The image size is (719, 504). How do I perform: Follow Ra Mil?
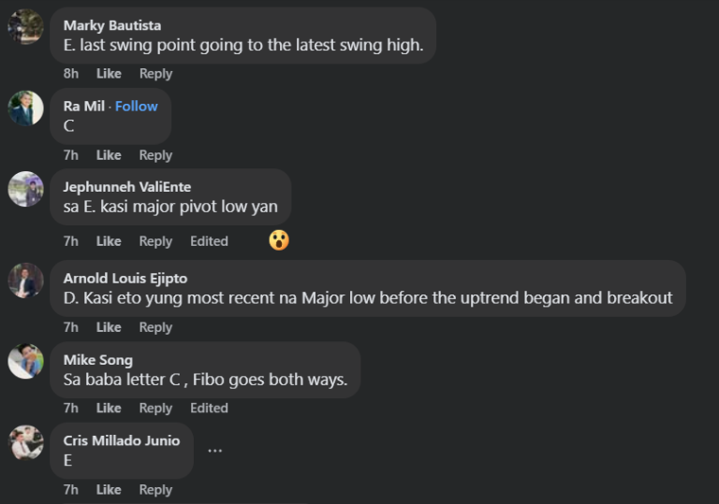point(137,107)
